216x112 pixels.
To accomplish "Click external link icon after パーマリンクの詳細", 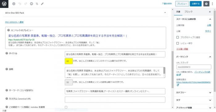I will click(180, 75).
